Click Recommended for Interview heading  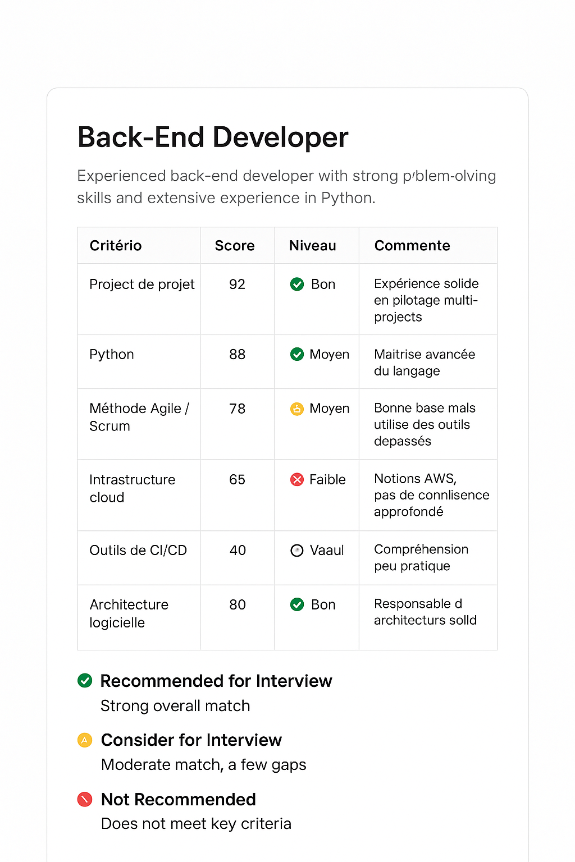pyautogui.click(x=216, y=681)
